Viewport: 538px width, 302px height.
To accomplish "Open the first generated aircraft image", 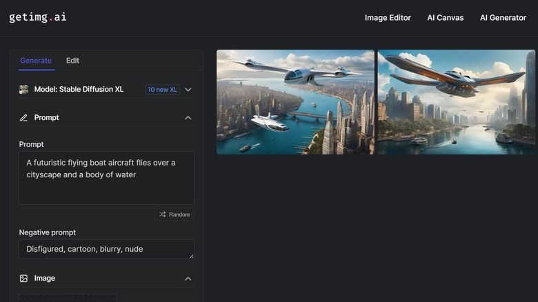I will pyautogui.click(x=295, y=102).
